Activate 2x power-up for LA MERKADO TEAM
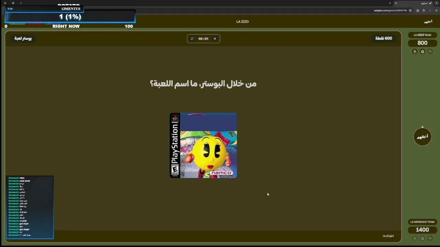 point(430,238)
